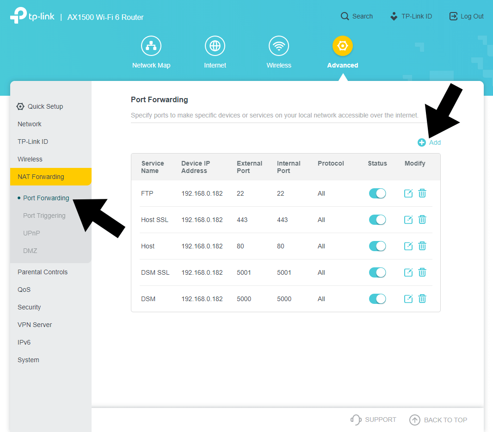Expand the Security sidebar section
493x432 pixels.
[x=29, y=307]
